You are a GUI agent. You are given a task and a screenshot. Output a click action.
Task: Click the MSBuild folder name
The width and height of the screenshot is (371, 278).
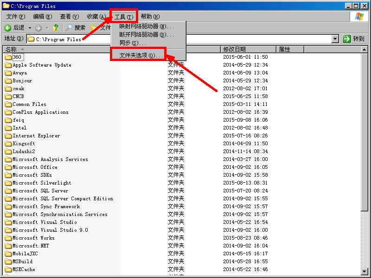point(23,261)
